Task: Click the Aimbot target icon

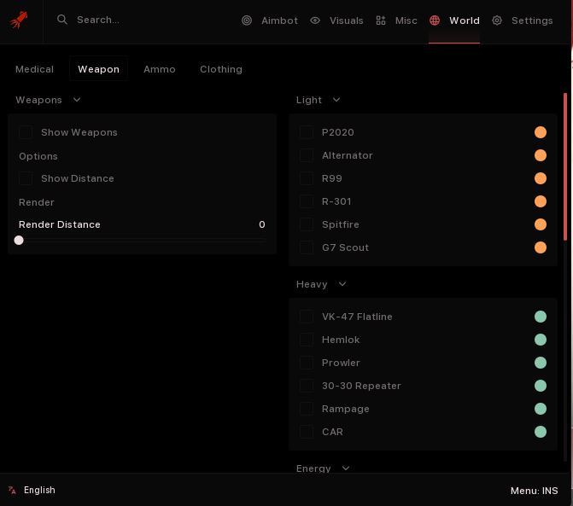Action: coord(247,20)
